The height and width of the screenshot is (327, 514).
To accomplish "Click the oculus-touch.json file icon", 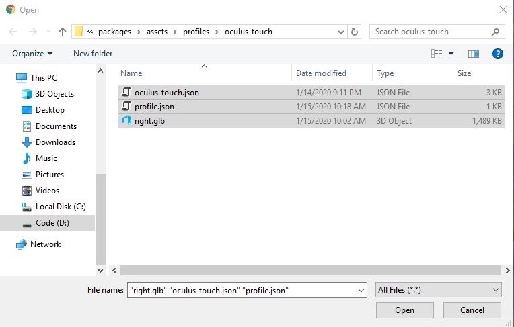I will click(x=126, y=92).
